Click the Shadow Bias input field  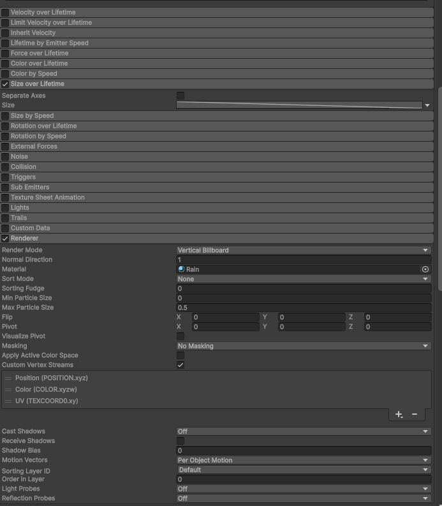(x=304, y=450)
